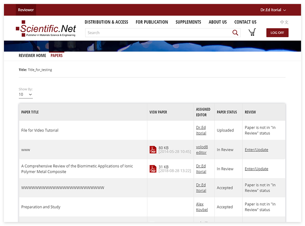Screen dimensions: 305x226
Task: Open Distribution & Access menu
Action: click(x=106, y=22)
